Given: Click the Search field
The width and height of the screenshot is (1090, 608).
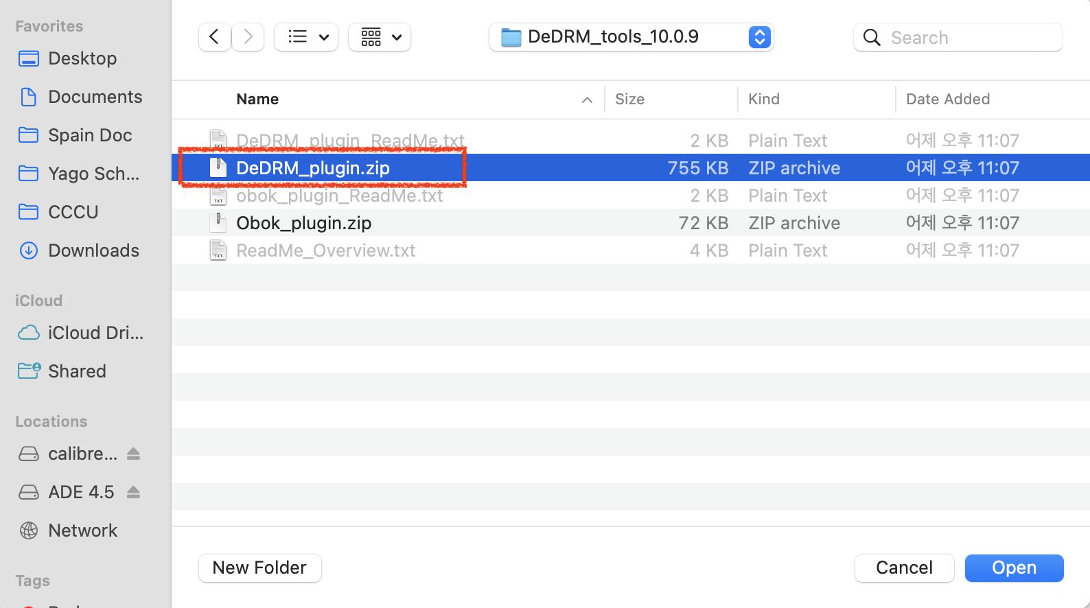Looking at the screenshot, I should coord(958,37).
